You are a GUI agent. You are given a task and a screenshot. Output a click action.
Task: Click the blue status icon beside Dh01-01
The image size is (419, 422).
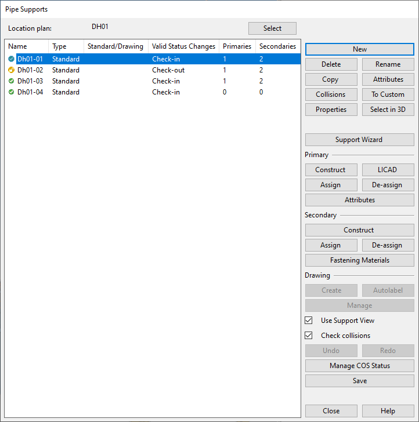pyautogui.click(x=12, y=59)
